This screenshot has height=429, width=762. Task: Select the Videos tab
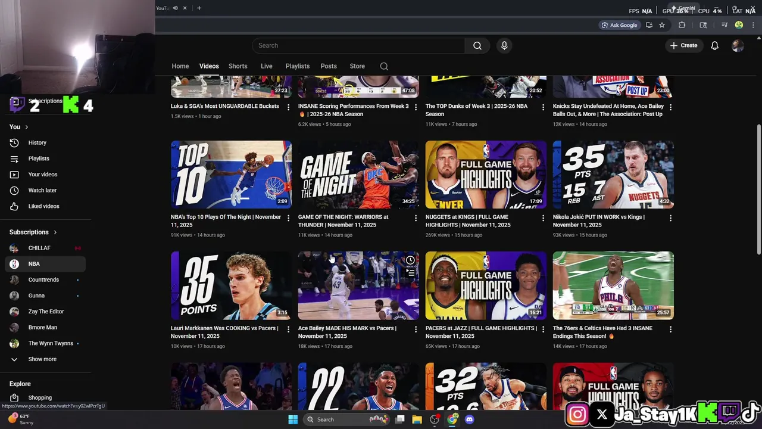[x=209, y=66]
